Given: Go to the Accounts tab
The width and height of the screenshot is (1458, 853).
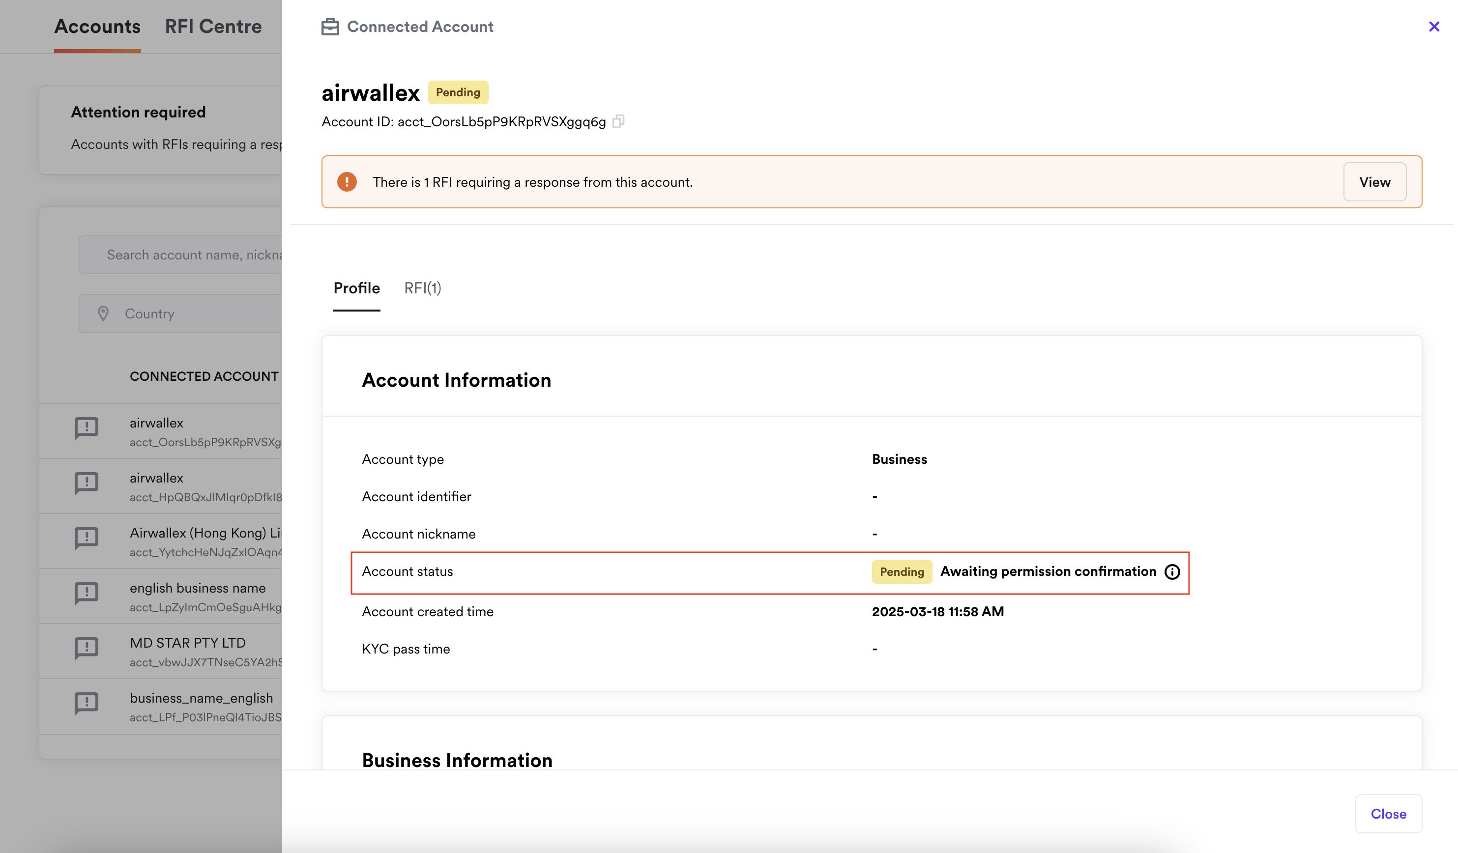Looking at the screenshot, I should pos(97,27).
